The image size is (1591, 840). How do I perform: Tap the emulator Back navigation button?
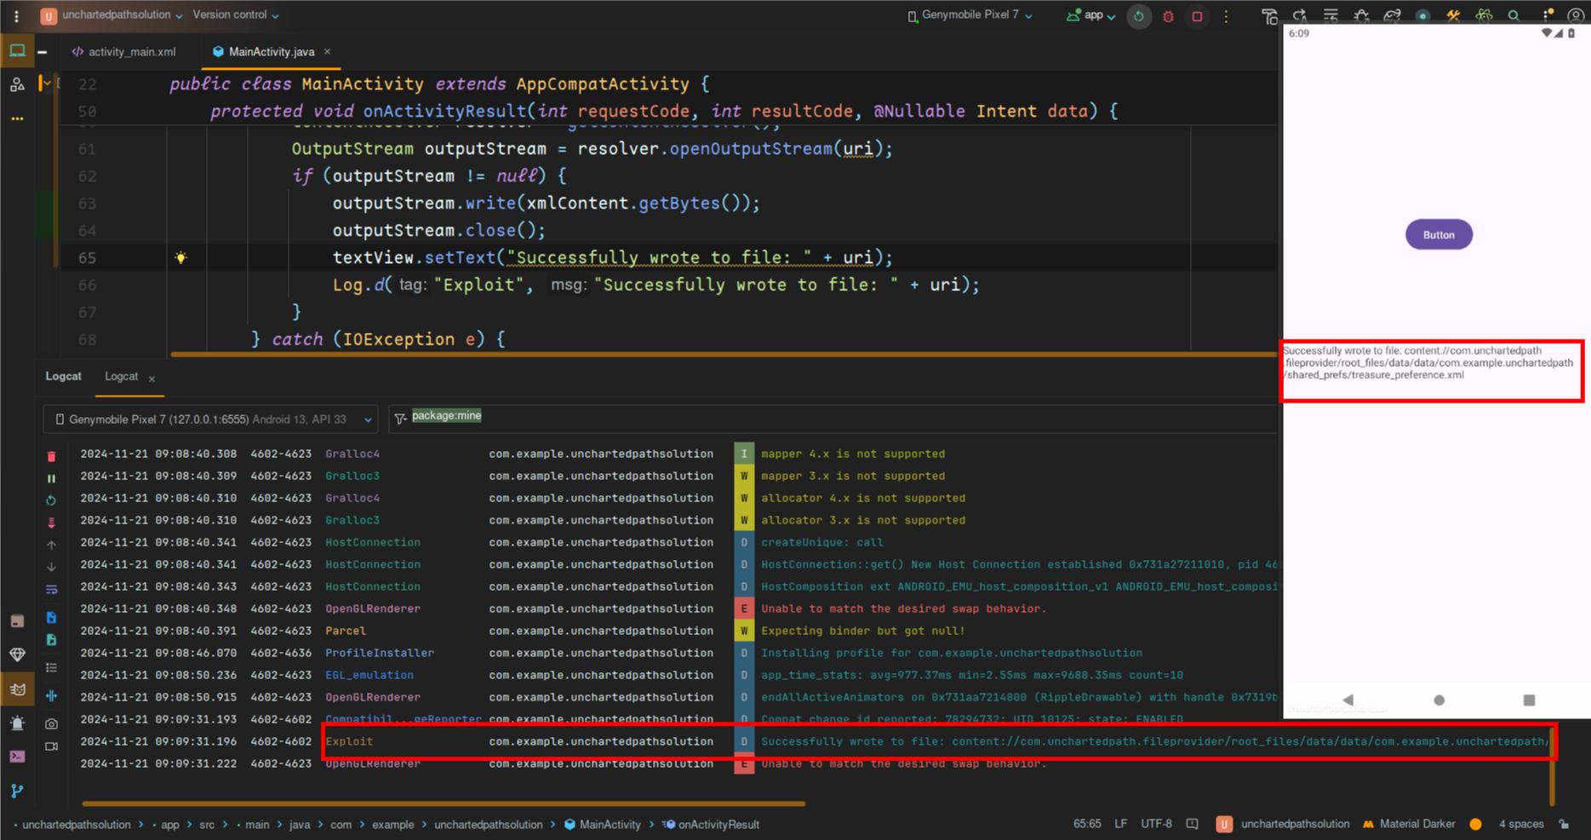(x=1348, y=700)
